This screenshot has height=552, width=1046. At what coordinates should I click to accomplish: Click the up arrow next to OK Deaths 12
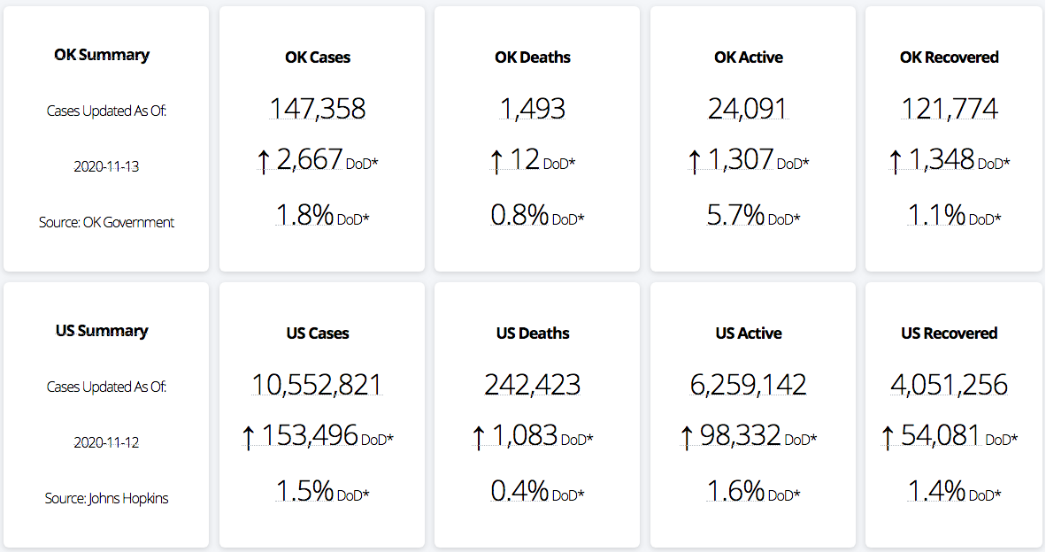coord(496,161)
